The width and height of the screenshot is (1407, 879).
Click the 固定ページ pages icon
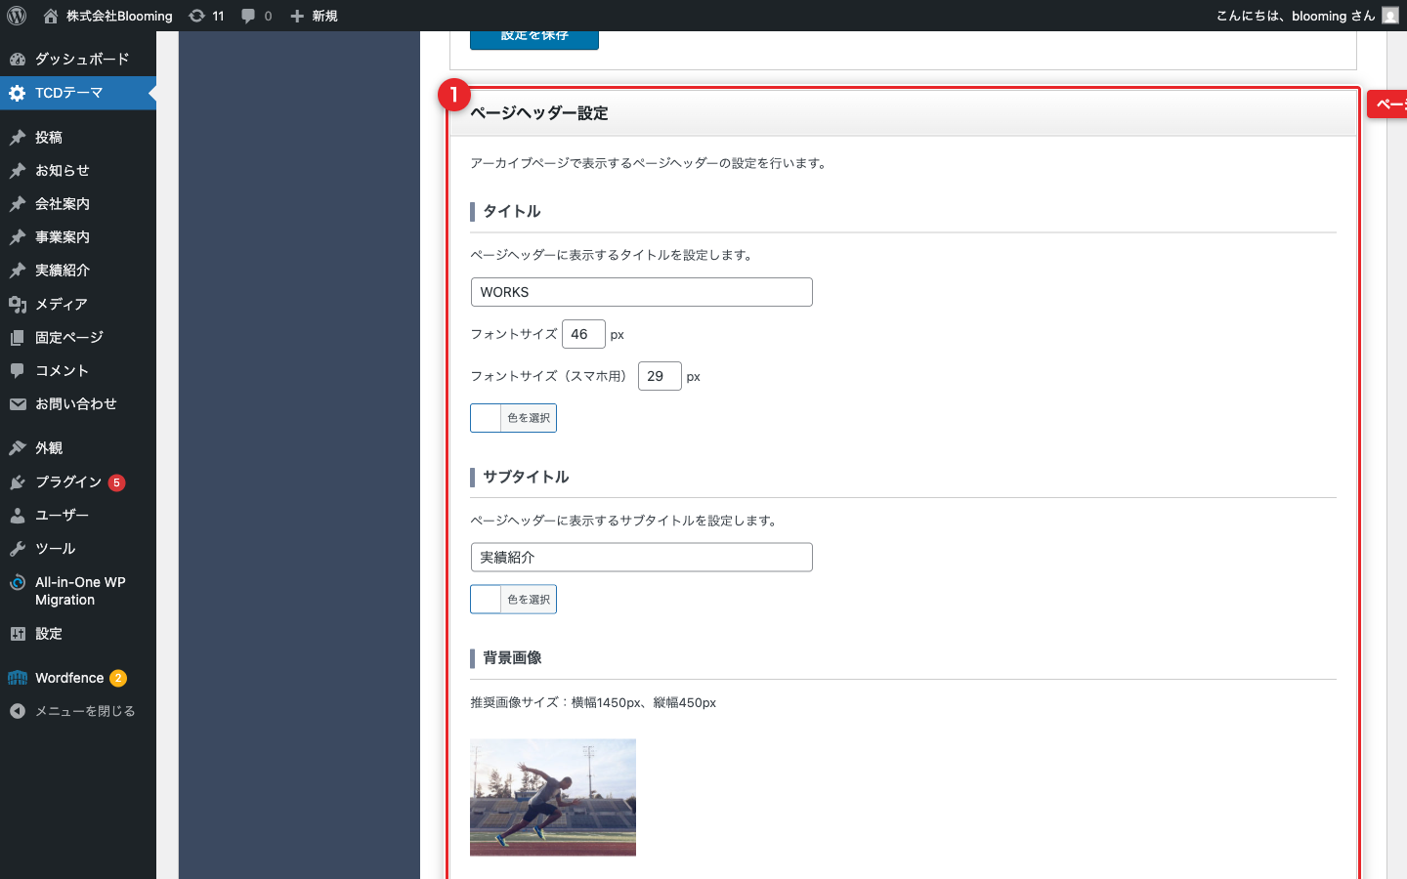[x=18, y=338]
